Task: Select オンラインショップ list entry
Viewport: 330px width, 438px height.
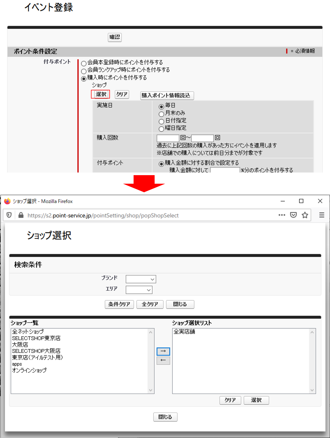Action: (x=29, y=370)
